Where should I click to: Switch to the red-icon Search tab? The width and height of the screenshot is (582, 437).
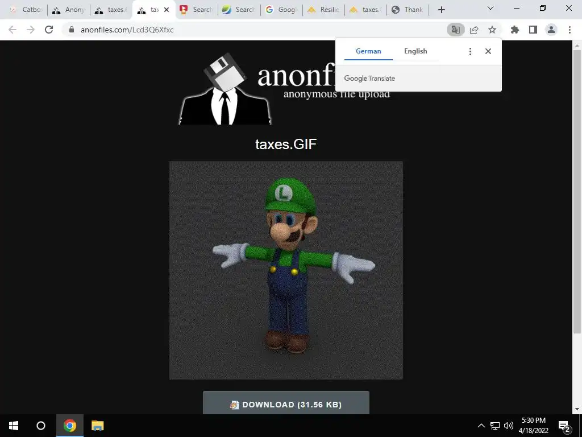[x=196, y=10]
